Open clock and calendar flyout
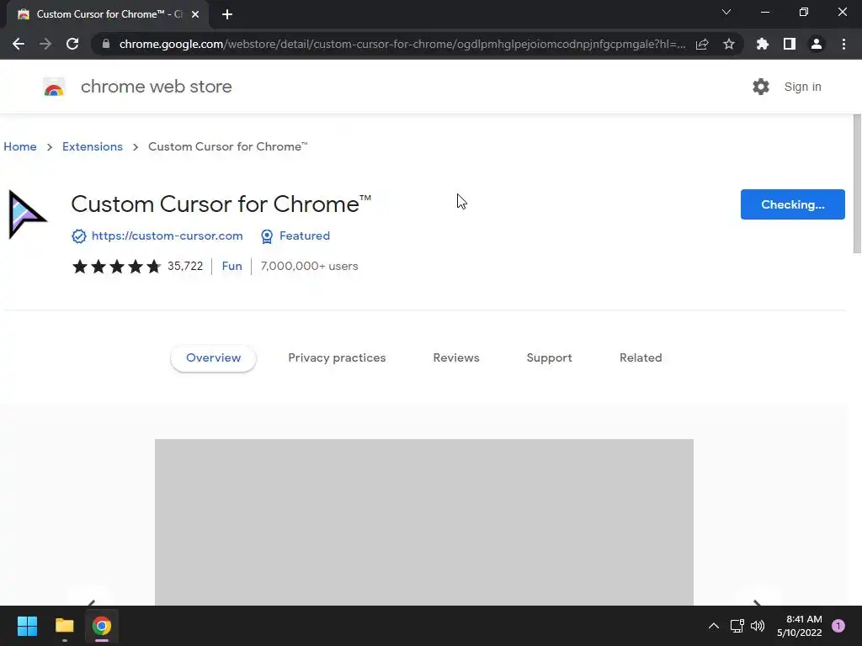The width and height of the screenshot is (862, 646). (800, 626)
